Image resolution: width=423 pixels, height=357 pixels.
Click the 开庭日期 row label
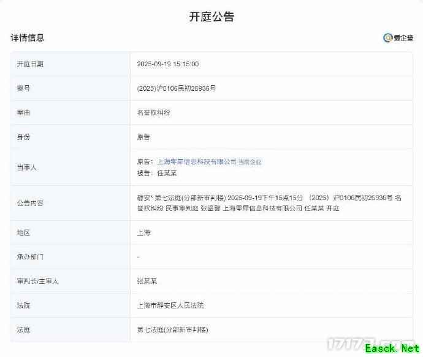point(30,64)
